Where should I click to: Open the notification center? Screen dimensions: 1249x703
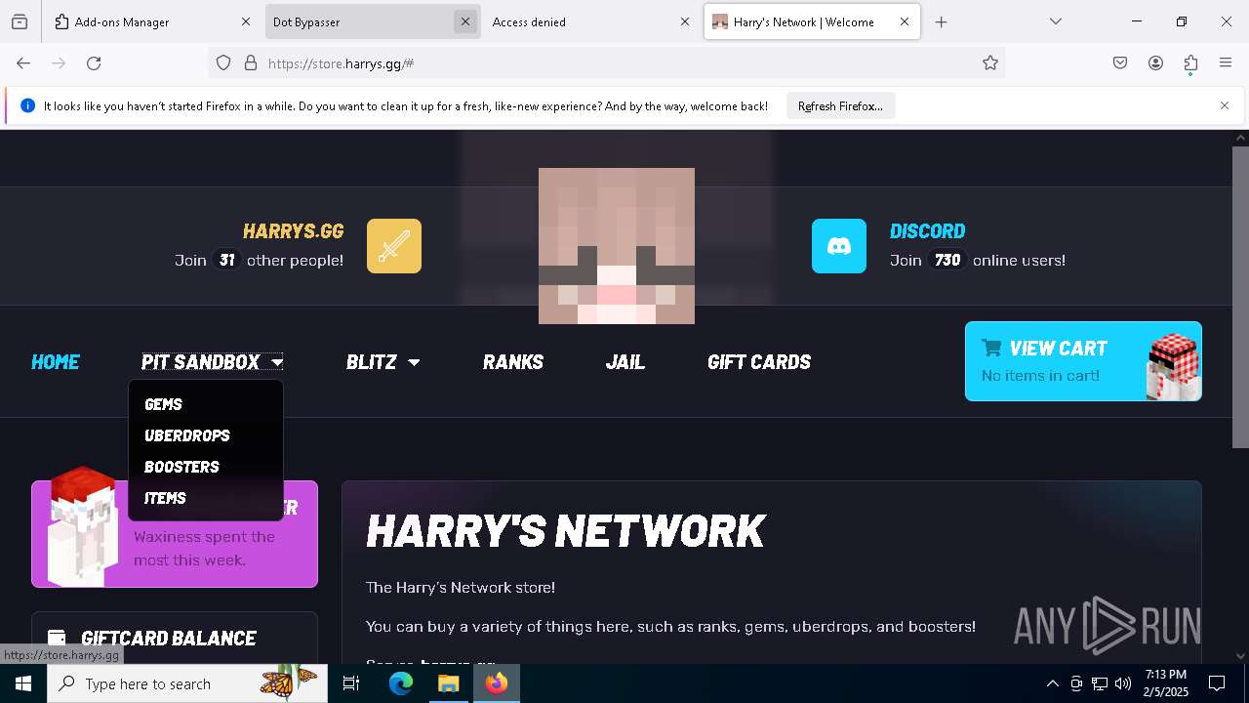(x=1217, y=683)
